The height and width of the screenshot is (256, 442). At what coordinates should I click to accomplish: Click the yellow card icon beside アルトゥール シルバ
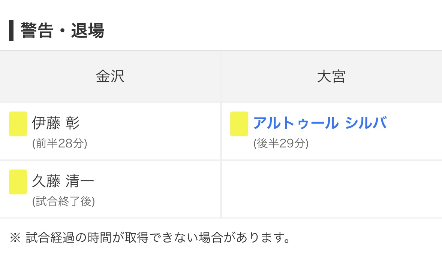tap(239, 124)
